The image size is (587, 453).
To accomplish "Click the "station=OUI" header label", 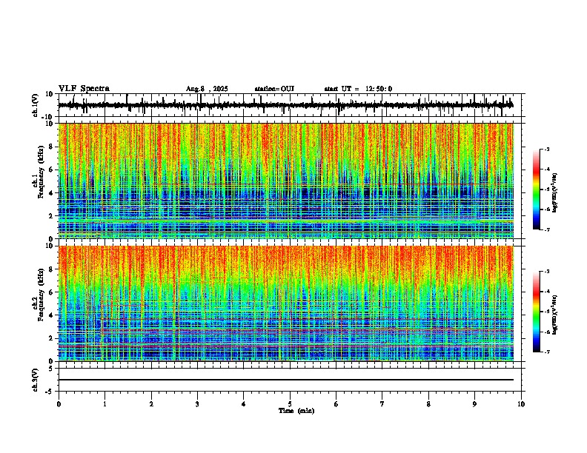I will tap(274, 89).
